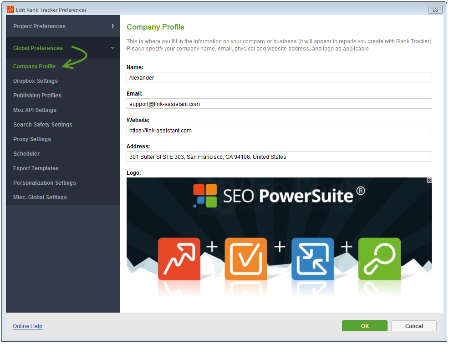Remove the logo with its small X button
The image size is (449, 344).
[429, 180]
